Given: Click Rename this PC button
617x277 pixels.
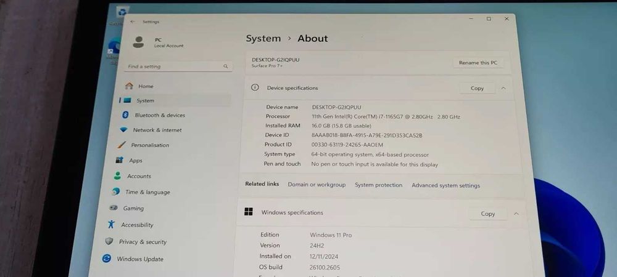Looking at the screenshot, I should pyautogui.click(x=478, y=63).
